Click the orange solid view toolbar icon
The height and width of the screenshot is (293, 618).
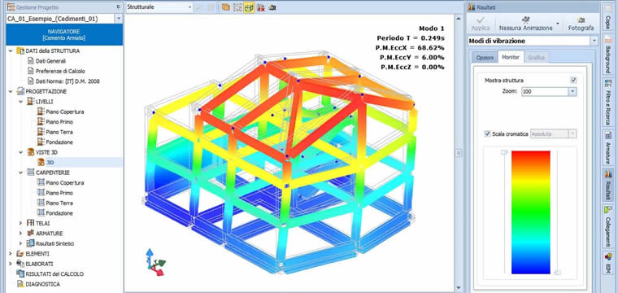coord(225,7)
